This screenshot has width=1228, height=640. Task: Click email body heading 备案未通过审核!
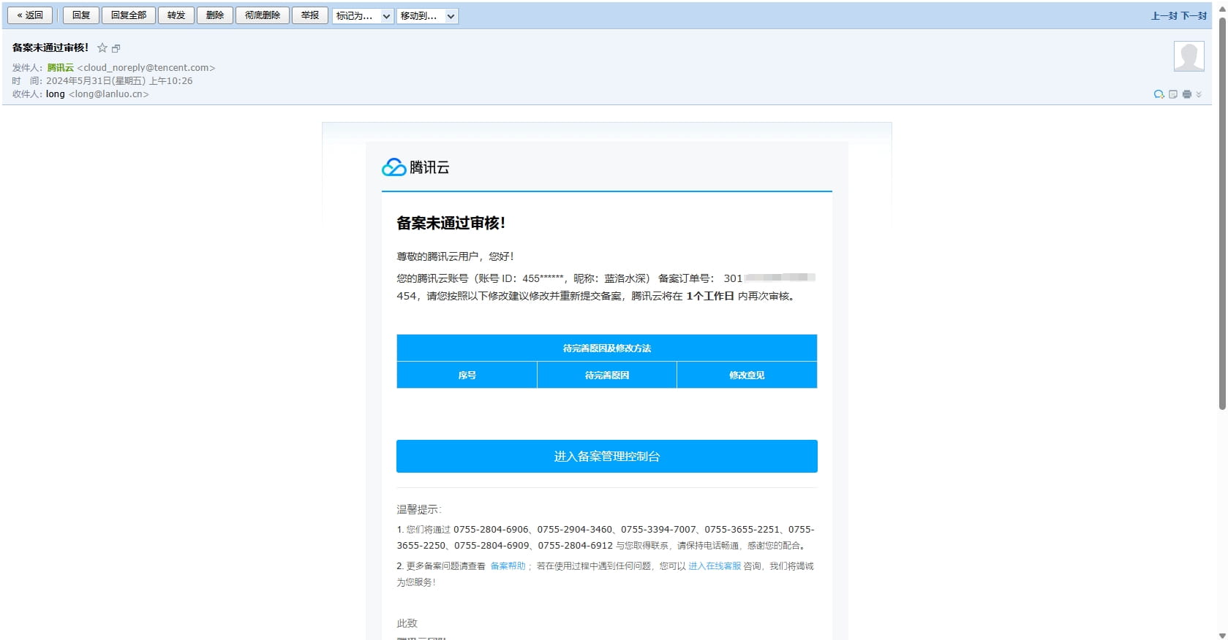coord(451,224)
